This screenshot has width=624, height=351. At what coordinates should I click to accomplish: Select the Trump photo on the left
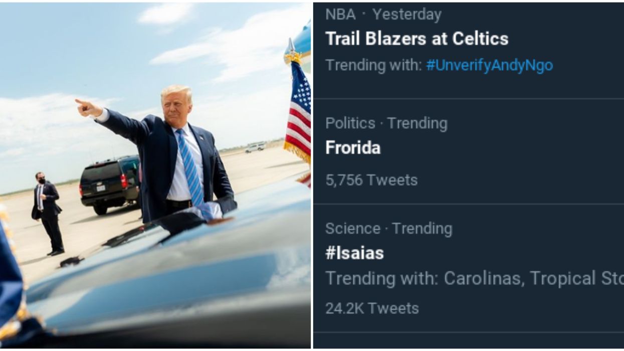click(155, 175)
